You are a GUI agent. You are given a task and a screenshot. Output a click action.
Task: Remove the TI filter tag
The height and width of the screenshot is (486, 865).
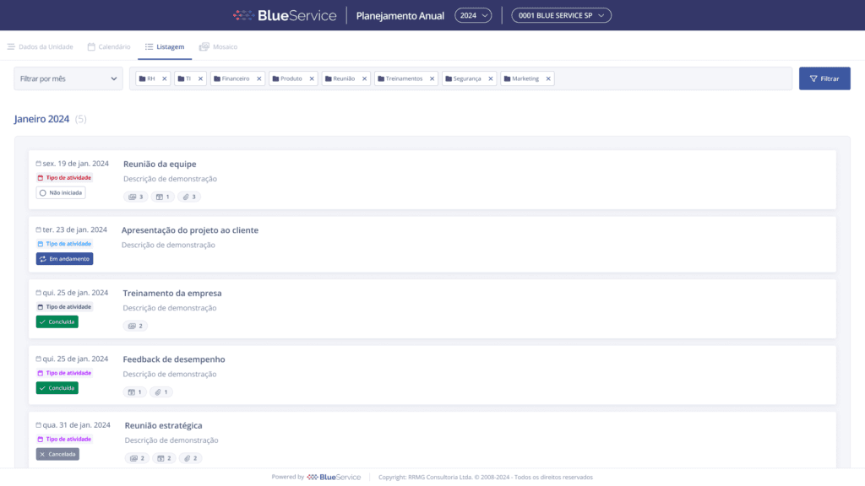pyautogui.click(x=200, y=78)
